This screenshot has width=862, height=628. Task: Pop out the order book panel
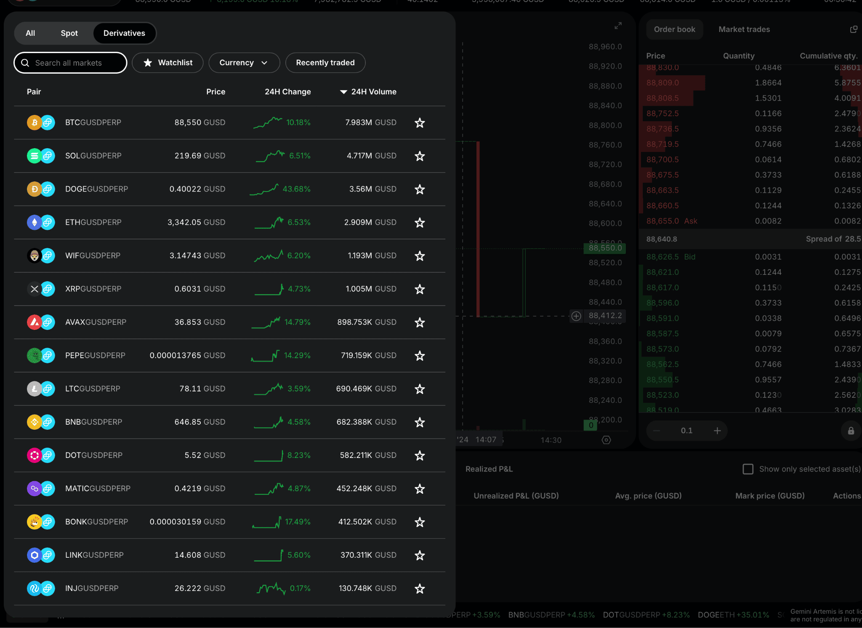coord(854,29)
